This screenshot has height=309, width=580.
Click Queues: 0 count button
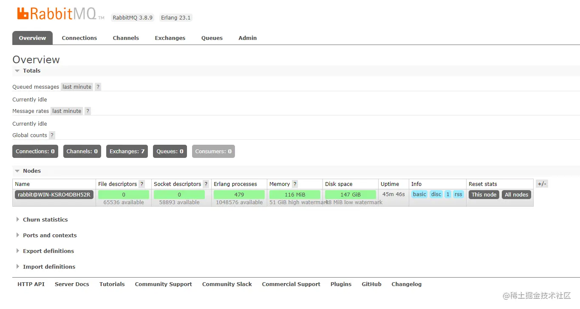pyautogui.click(x=170, y=152)
